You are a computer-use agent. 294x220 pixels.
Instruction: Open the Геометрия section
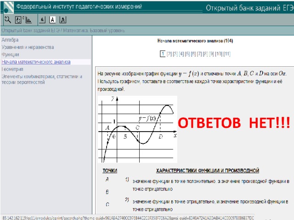12,69
